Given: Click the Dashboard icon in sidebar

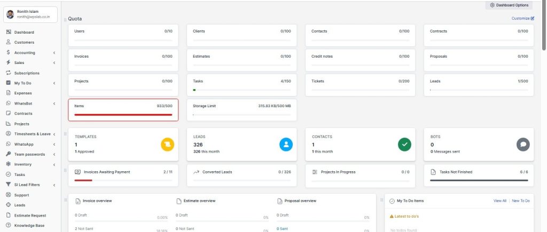Looking at the screenshot, I should click(9, 32).
